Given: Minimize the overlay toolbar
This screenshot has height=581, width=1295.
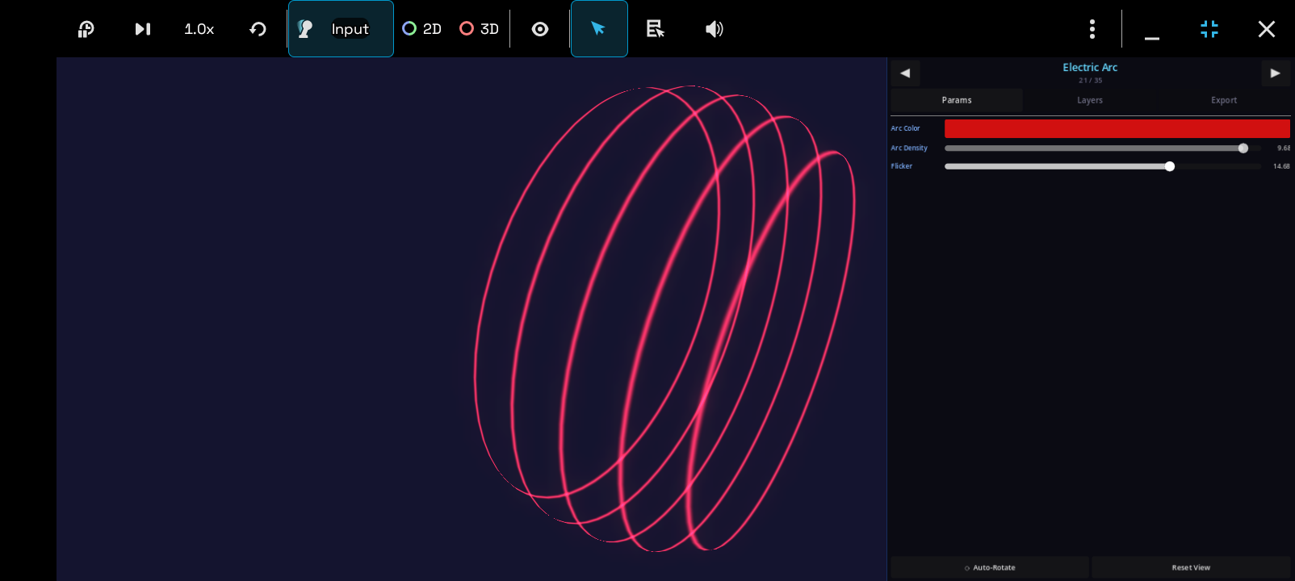Looking at the screenshot, I should (x=1152, y=37).
